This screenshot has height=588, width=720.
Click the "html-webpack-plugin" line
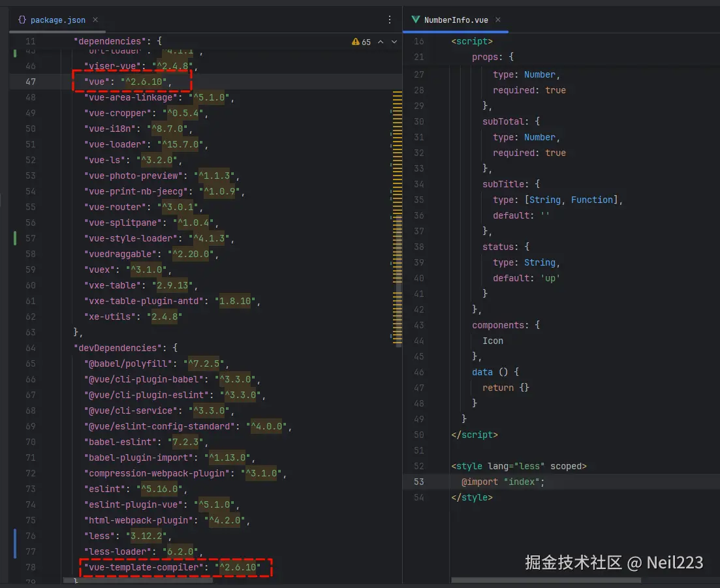pos(166,521)
